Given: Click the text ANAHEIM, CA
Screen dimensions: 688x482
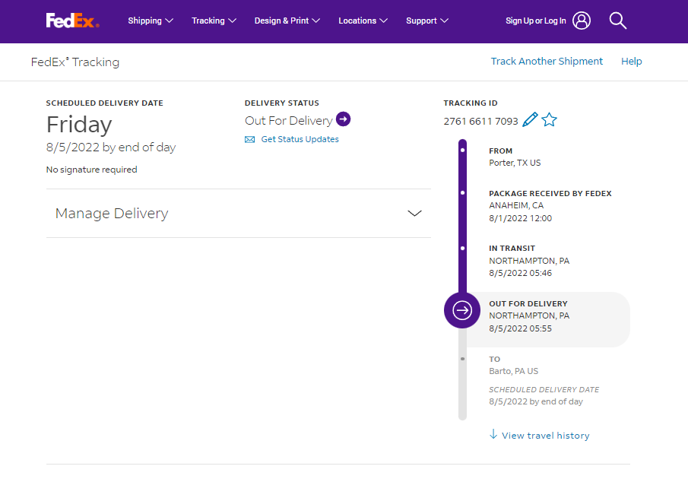Looking at the screenshot, I should coord(516,205).
